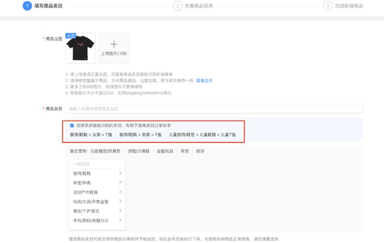Select recent category 粉饼

tap(200, 151)
